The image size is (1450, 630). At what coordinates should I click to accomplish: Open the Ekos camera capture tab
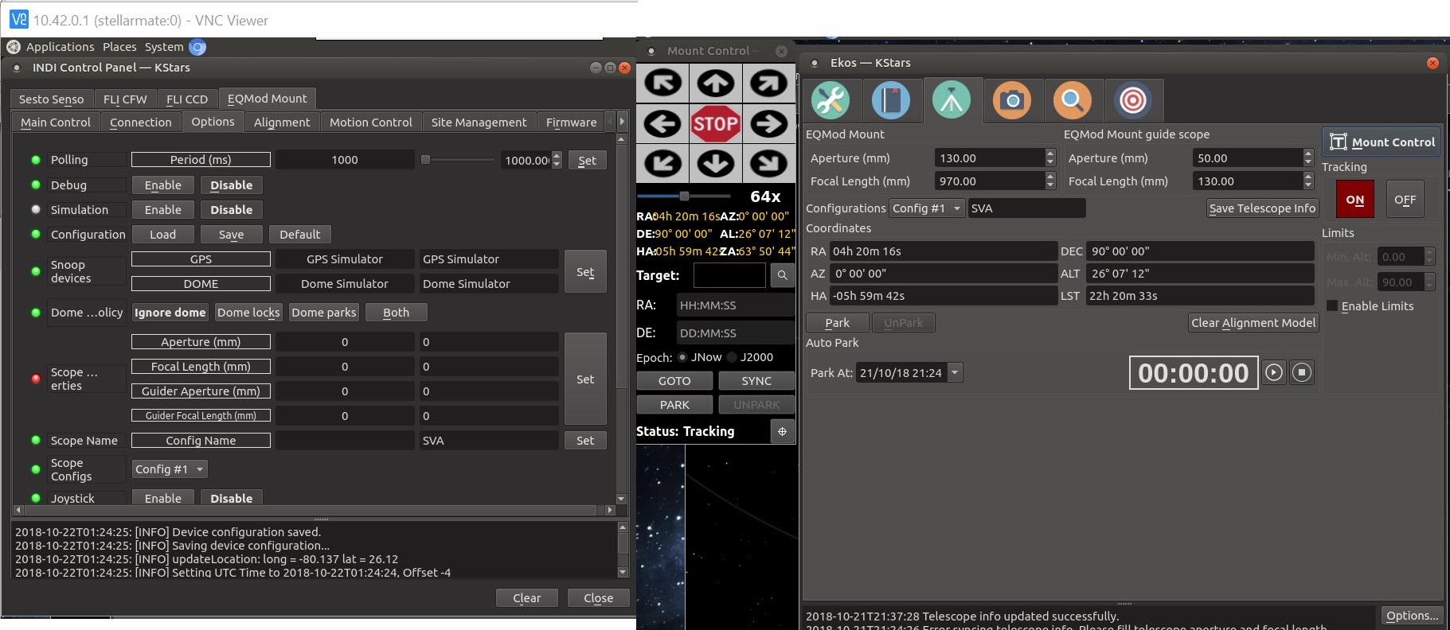pos(1012,101)
